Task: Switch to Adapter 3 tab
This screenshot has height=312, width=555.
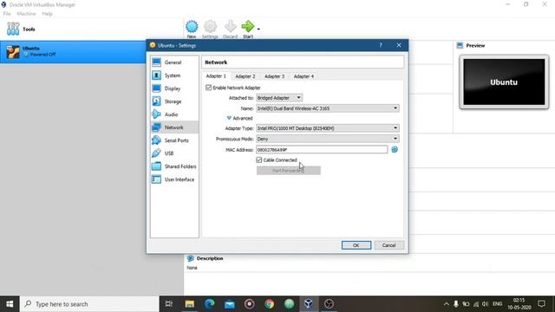Action: (274, 76)
